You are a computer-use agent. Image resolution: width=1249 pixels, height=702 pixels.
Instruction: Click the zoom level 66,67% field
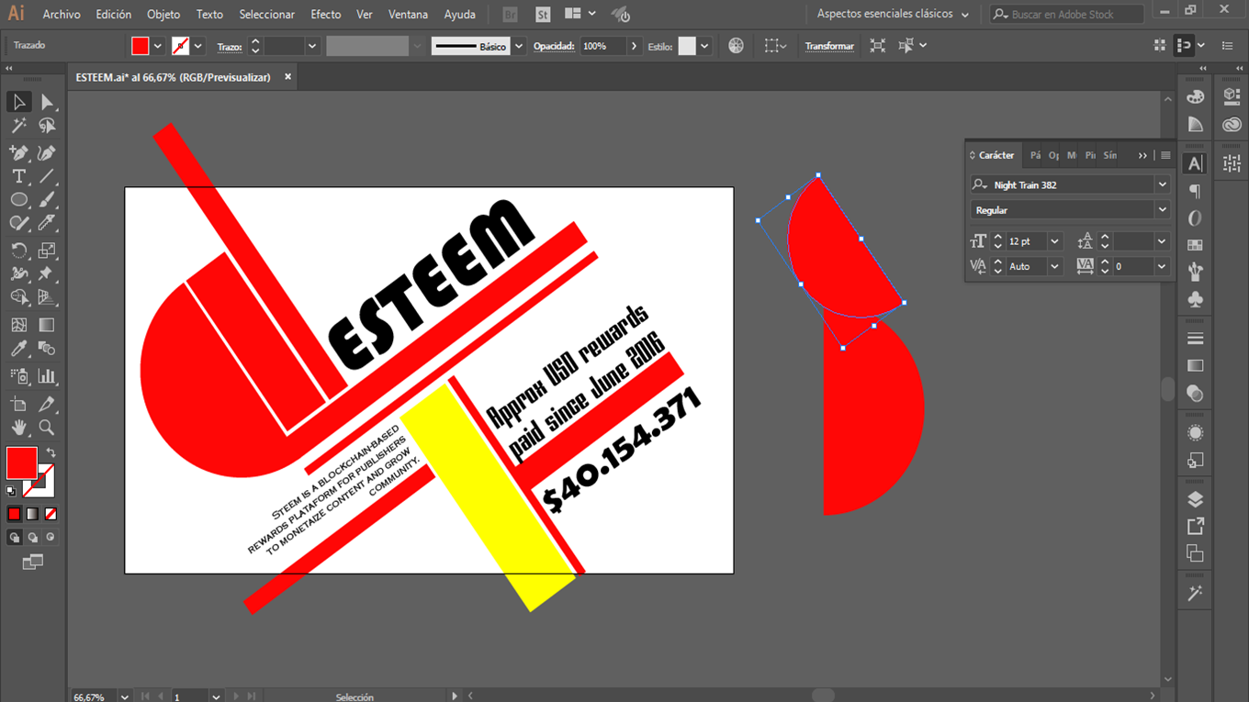[93, 696]
